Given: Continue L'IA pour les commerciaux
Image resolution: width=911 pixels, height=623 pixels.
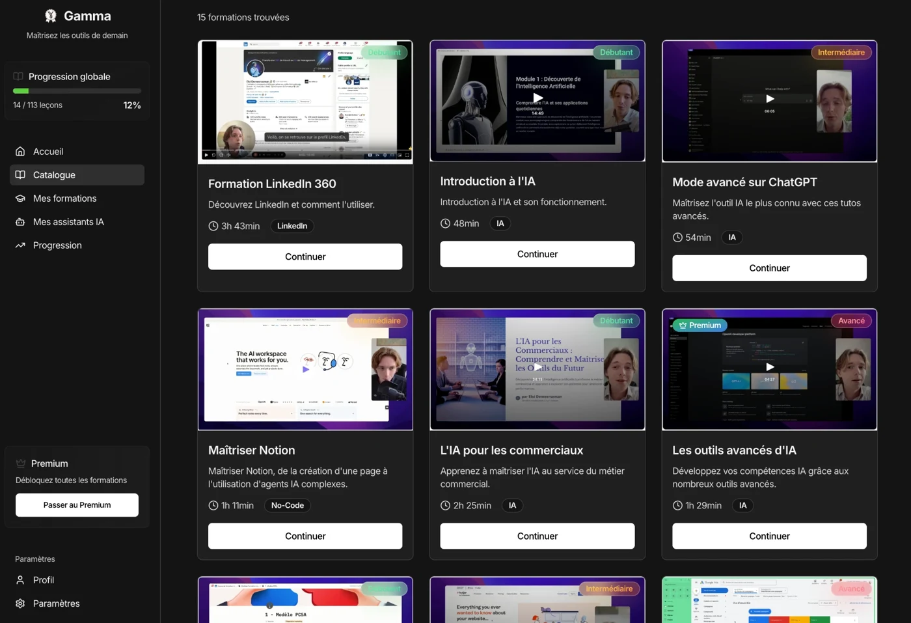Looking at the screenshot, I should click(537, 536).
